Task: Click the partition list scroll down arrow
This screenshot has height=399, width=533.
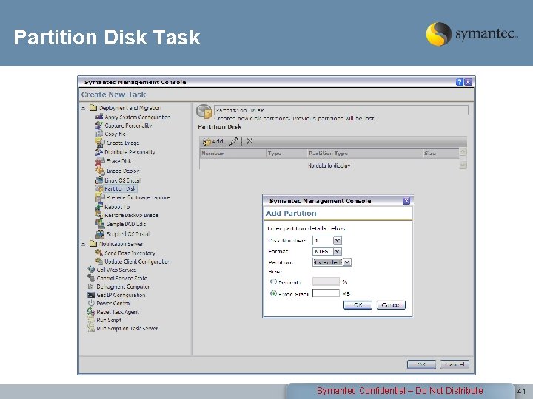Action: click(463, 165)
